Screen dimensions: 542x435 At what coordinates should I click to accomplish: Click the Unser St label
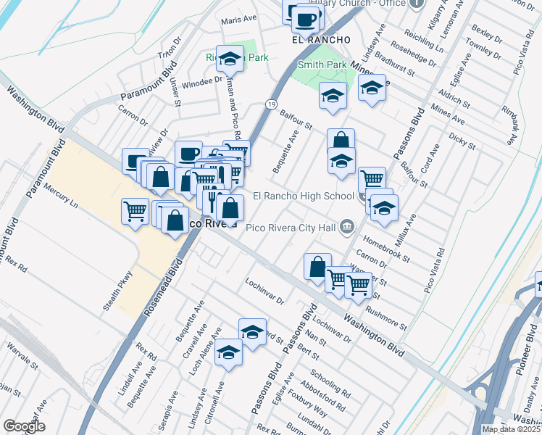tap(175, 91)
